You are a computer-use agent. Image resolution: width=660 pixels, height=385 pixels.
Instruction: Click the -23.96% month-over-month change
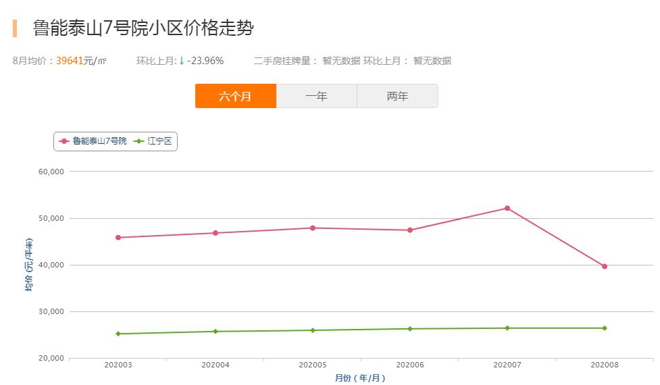click(x=205, y=61)
